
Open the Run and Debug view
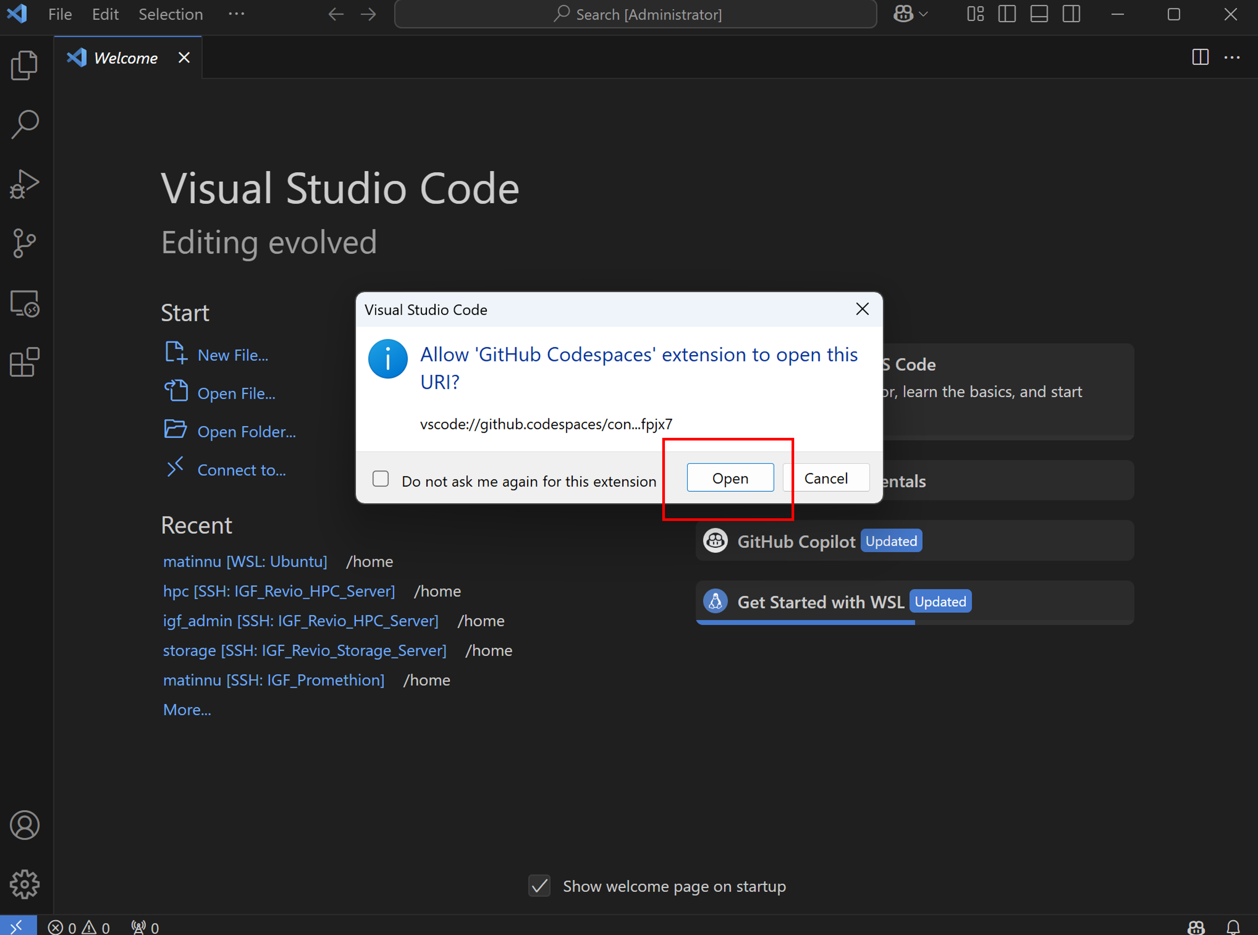pos(24,183)
